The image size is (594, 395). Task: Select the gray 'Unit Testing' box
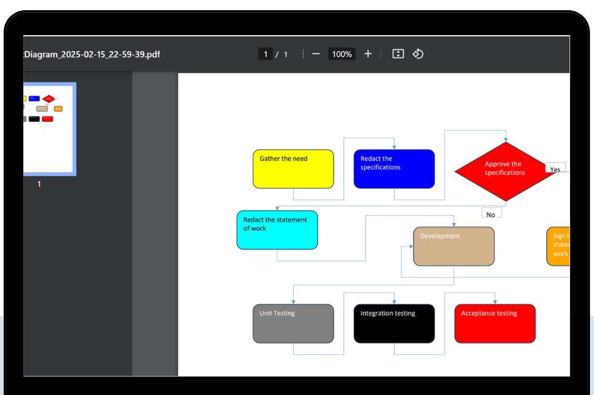294,323
